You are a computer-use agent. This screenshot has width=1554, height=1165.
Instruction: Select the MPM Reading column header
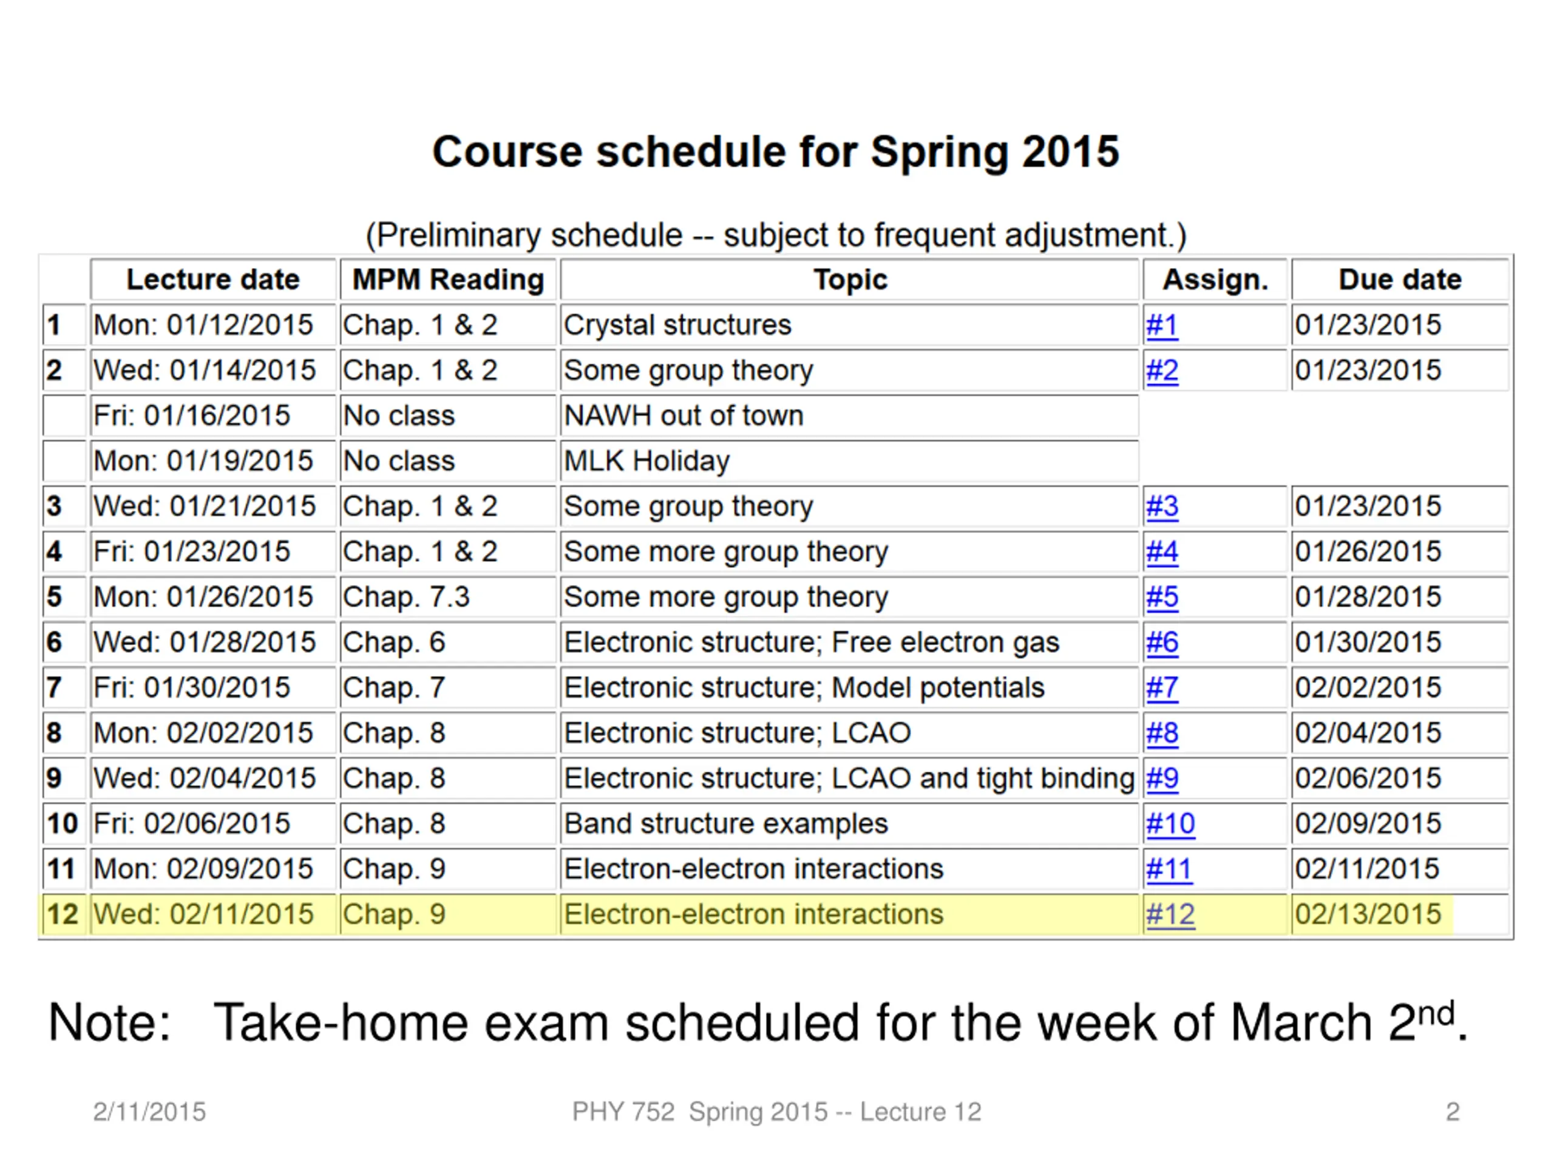click(x=448, y=280)
